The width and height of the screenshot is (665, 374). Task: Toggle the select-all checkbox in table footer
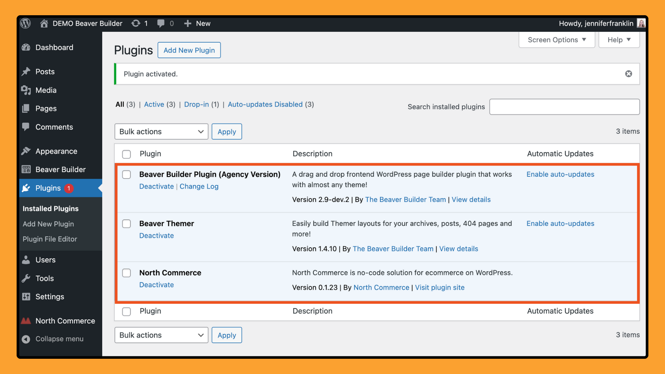126,312
